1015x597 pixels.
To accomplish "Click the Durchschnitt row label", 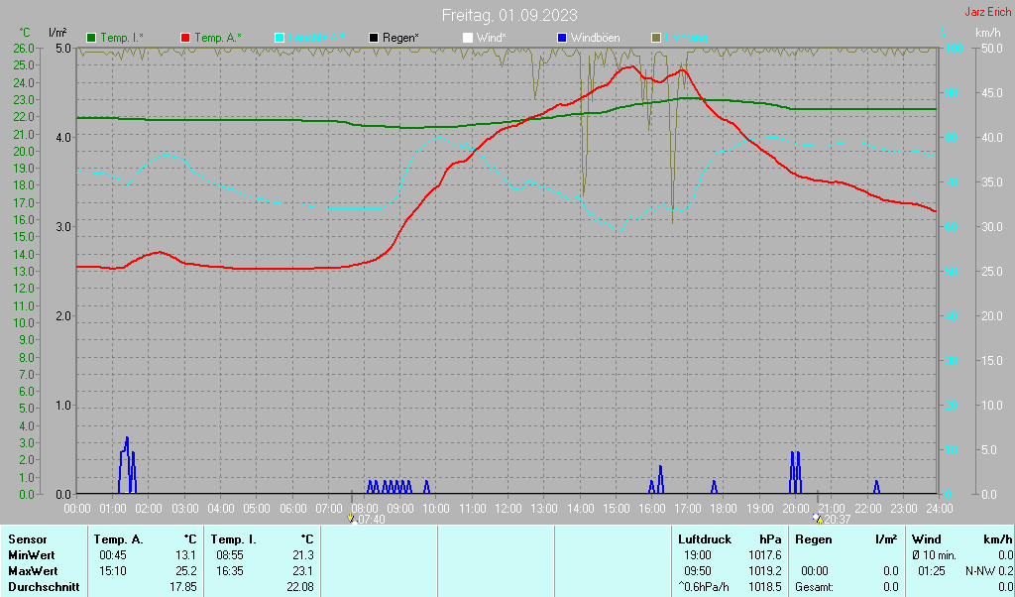I will pos(40,587).
